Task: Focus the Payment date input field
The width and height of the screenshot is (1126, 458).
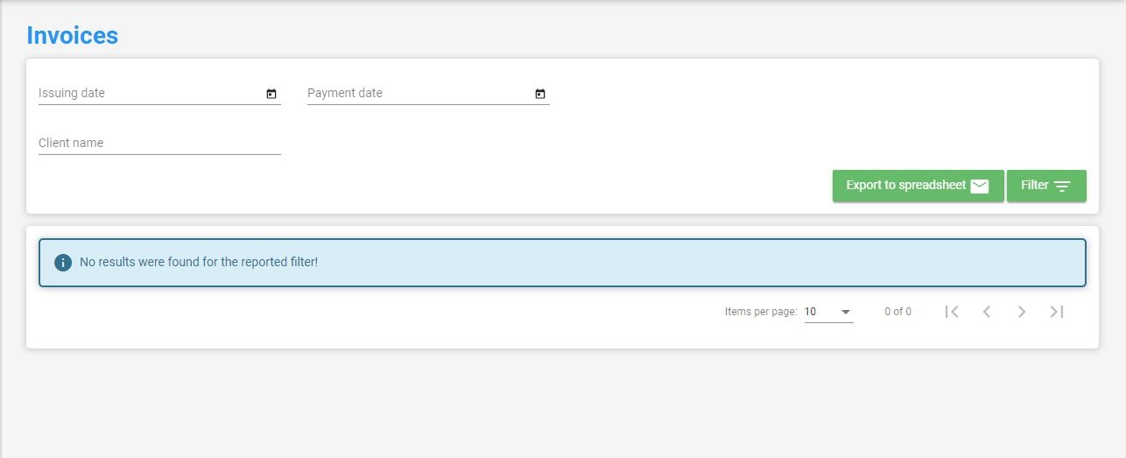Action: tap(419, 94)
